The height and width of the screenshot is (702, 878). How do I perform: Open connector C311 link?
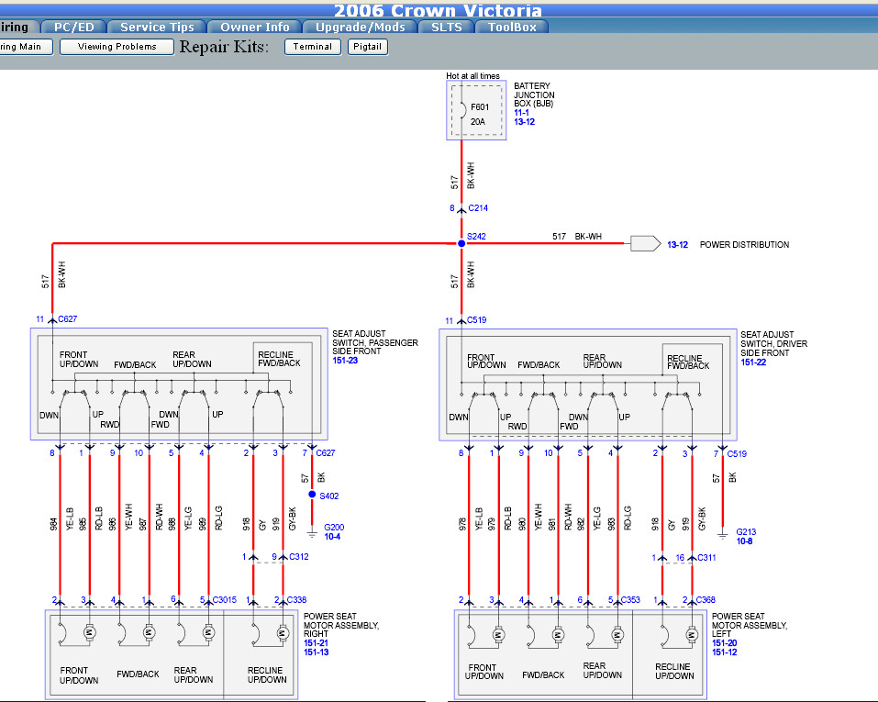tap(706, 557)
